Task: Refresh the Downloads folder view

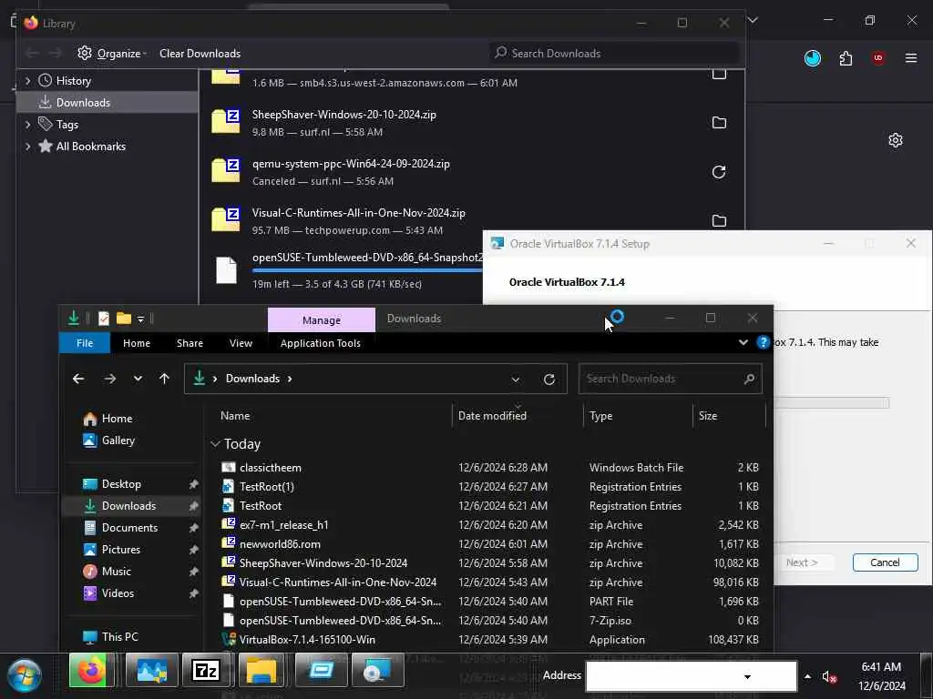Action: [x=549, y=380]
